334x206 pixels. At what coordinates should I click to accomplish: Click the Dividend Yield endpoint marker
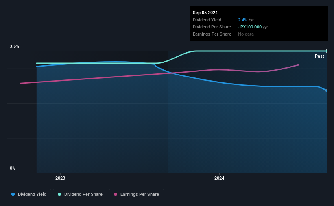327,91
